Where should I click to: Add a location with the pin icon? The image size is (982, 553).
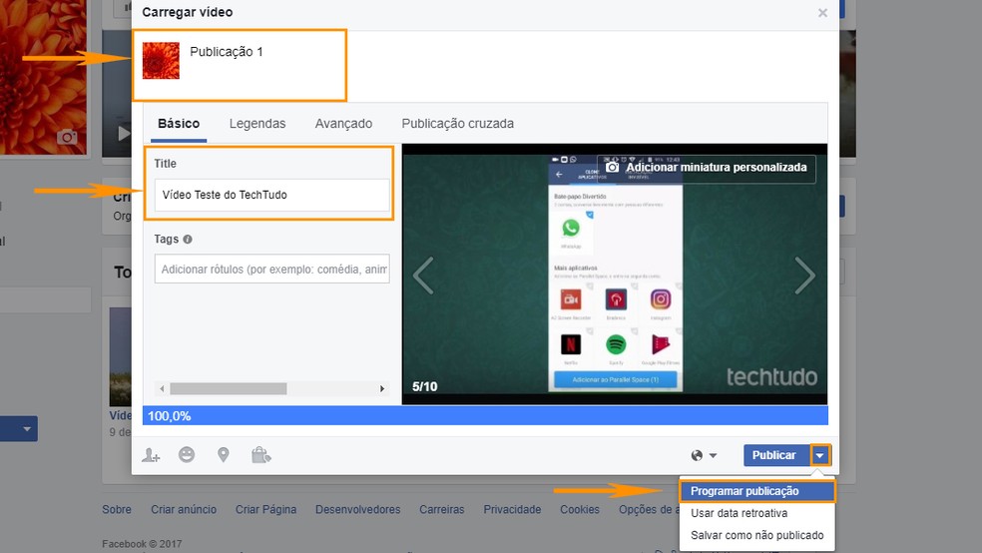tap(223, 454)
